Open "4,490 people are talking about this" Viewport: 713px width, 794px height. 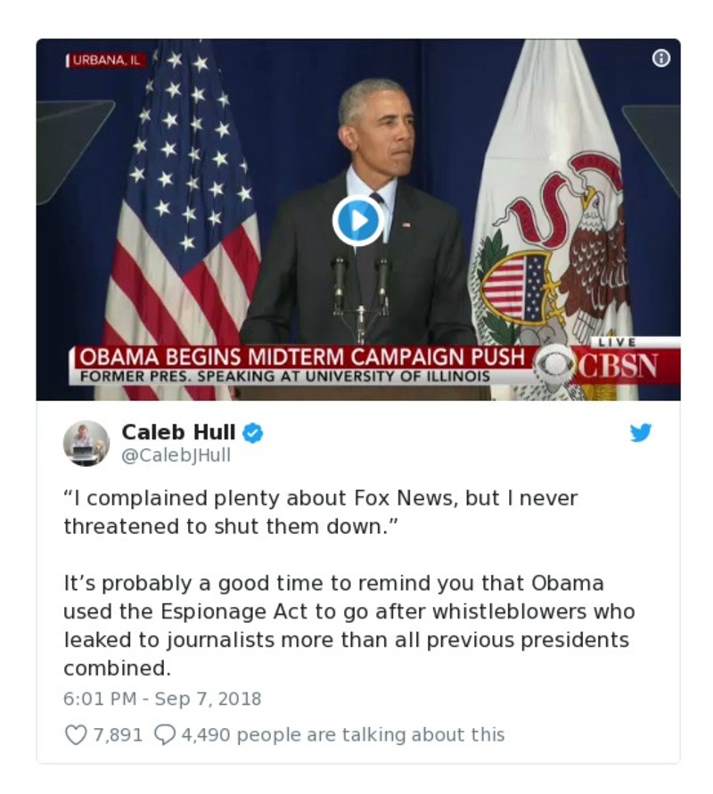(x=343, y=734)
